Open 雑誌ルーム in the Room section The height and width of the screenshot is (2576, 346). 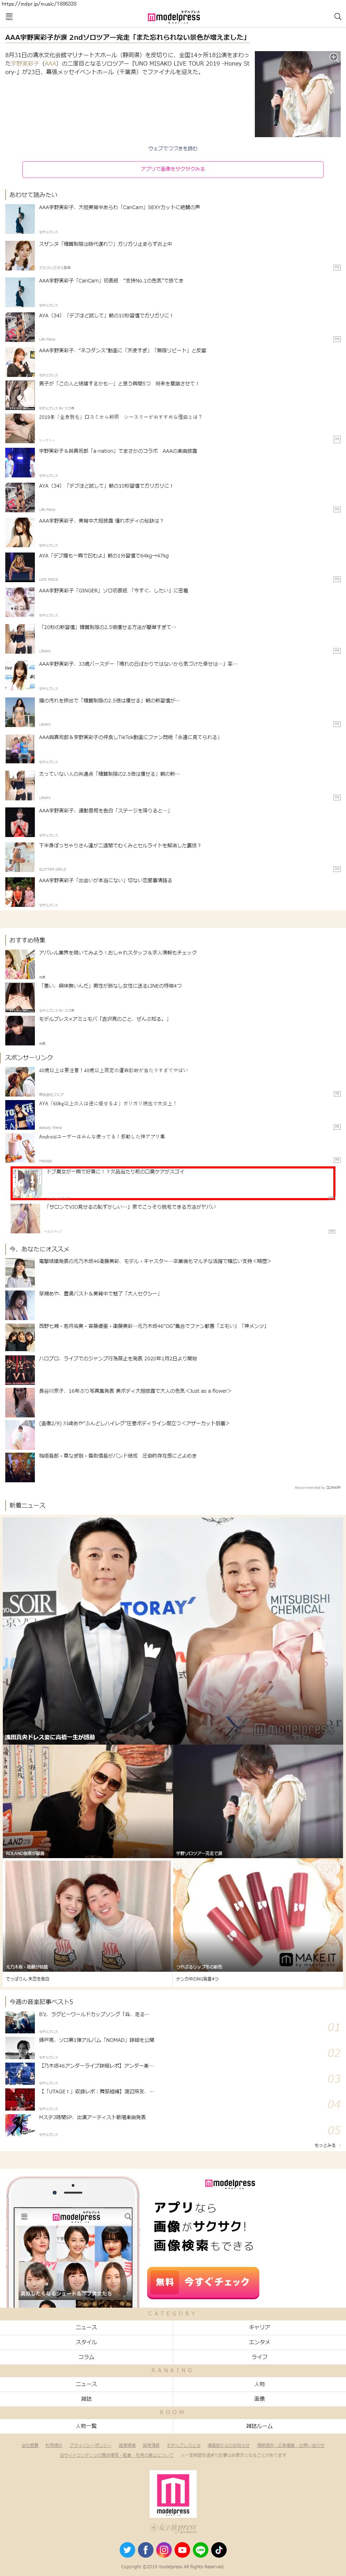(x=259, y=2426)
